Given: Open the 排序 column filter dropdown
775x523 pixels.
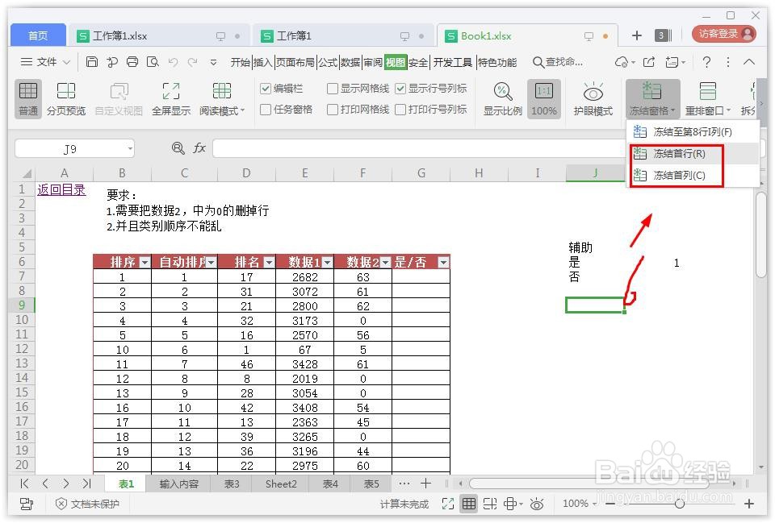Looking at the screenshot, I should pyautogui.click(x=146, y=261).
